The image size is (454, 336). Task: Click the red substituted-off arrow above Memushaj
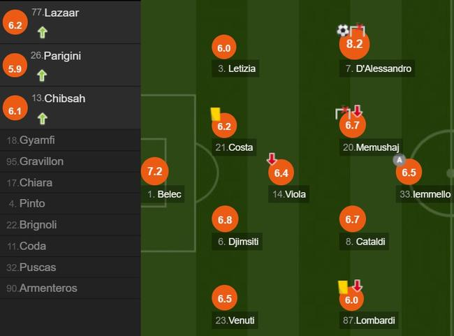tap(357, 111)
